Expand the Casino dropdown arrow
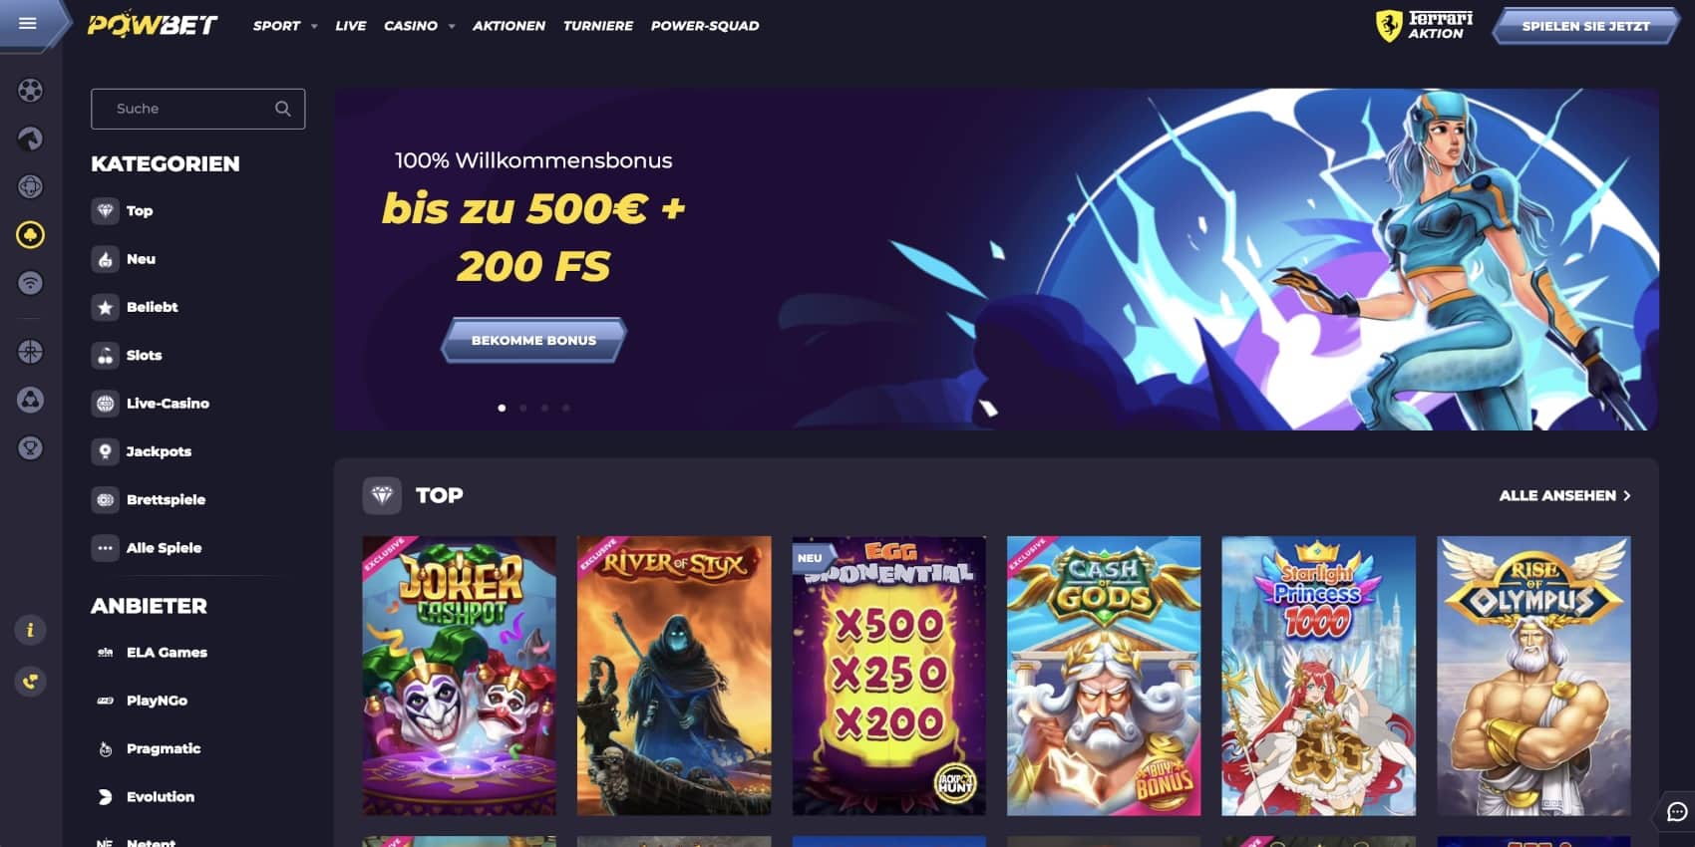The height and width of the screenshot is (847, 1695). coord(452,27)
